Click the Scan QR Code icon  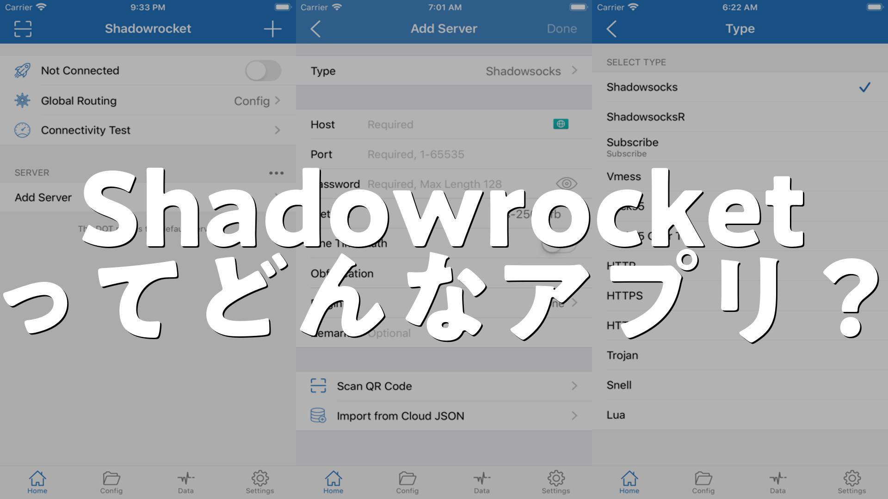(318, 386)
